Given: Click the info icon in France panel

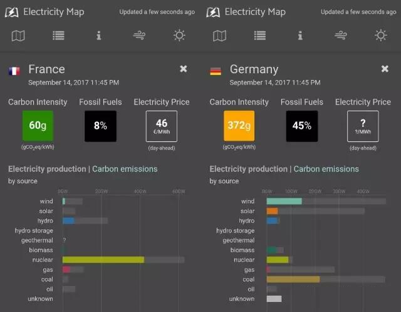Looking at the screenshot, I should click(98, 36).
